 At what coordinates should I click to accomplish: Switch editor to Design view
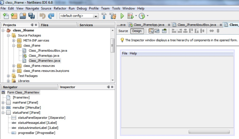point(137,31)
